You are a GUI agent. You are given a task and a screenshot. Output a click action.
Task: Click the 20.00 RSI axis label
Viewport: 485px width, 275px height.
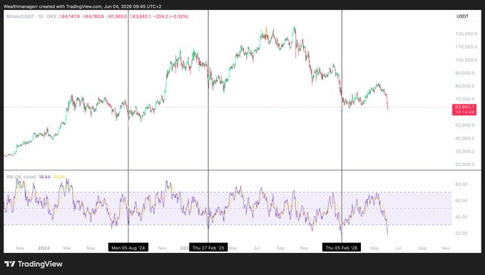pos(461,233)
